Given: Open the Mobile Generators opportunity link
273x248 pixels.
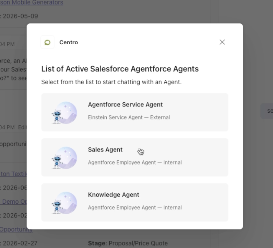Looking at the screenshot, I should 31,3.
